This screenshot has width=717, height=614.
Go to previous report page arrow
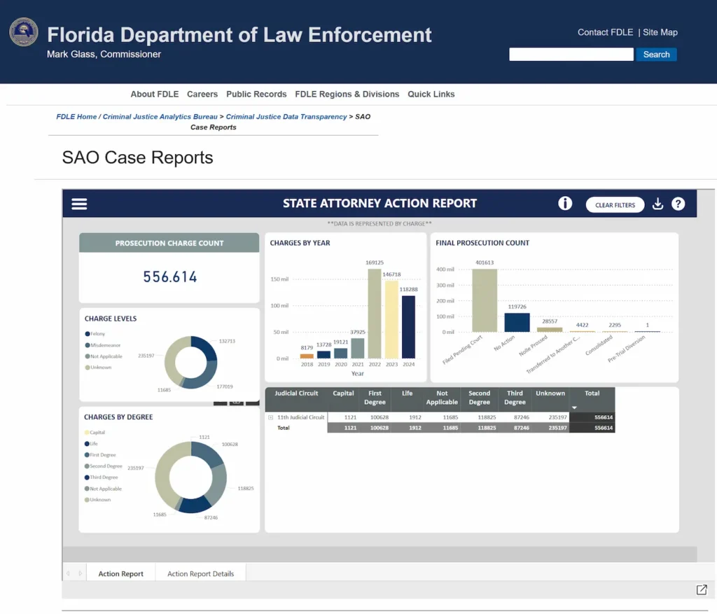tap(68, 573)
